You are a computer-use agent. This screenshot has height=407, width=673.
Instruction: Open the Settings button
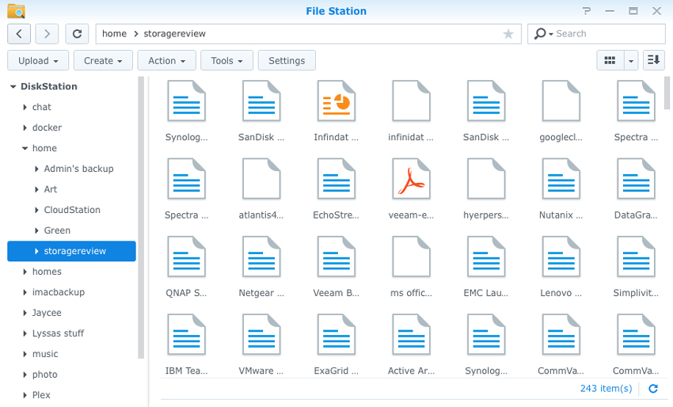tap(287, 60)
